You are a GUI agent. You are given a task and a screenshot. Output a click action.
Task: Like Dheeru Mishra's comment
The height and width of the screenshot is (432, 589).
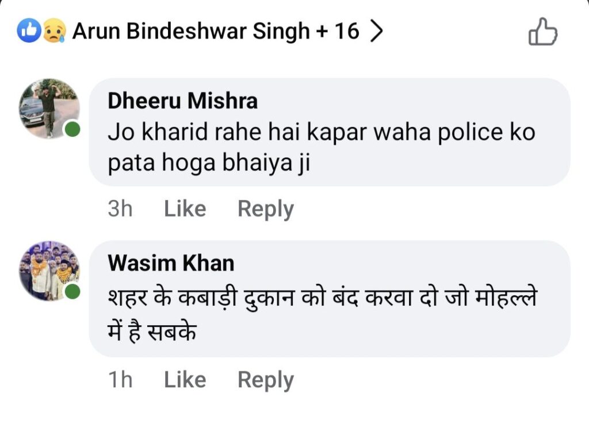[185, 209]
